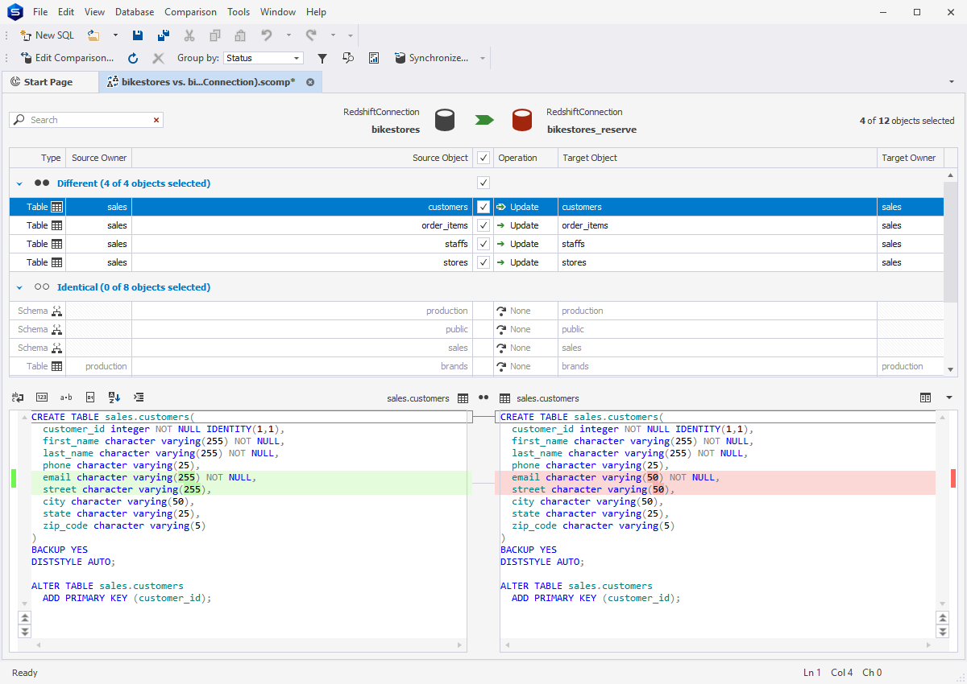967x684 pixels.
Task: Click the A-Z sort icon in the diff toolbar
Action: [x=114, y=398]
